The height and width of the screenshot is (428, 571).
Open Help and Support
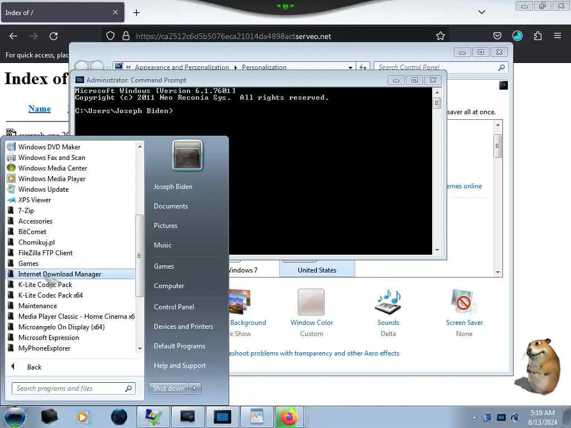[x=180, y=366]
